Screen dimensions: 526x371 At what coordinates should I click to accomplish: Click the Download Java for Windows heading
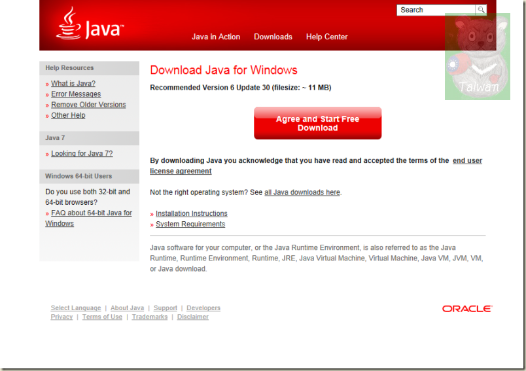(x=224, y=70)
